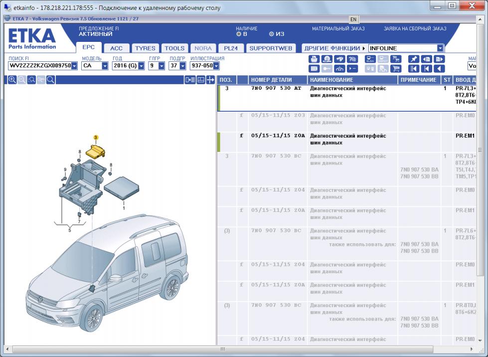The height and width of the screenshot is (357, 488).
Task: Click the ПРИМЕЧАНИЕ column header
Action: point(419,80)
